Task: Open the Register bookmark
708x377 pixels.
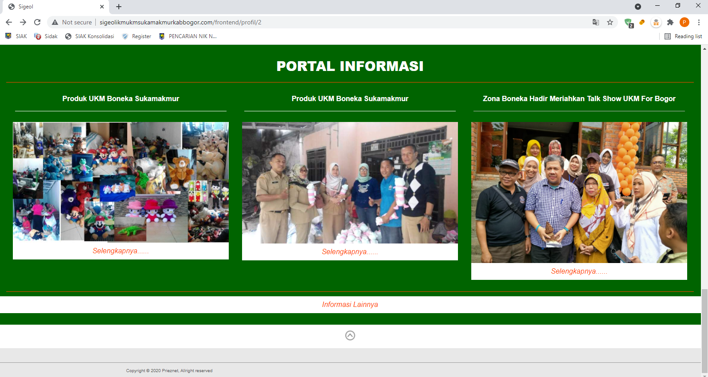Action: point(137,36)
